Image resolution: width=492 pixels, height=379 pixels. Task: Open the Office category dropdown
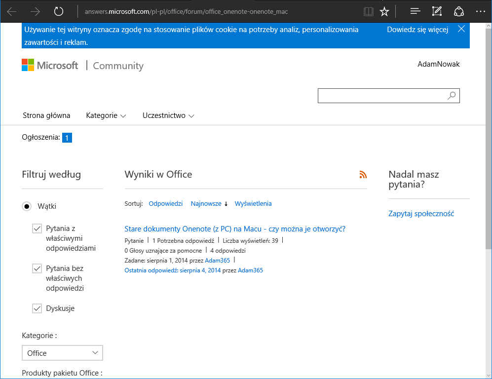coord(63,353)
